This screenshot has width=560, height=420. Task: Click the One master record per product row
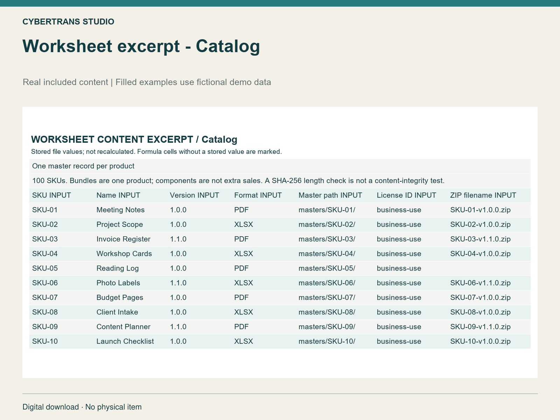(x=280, y=166)
